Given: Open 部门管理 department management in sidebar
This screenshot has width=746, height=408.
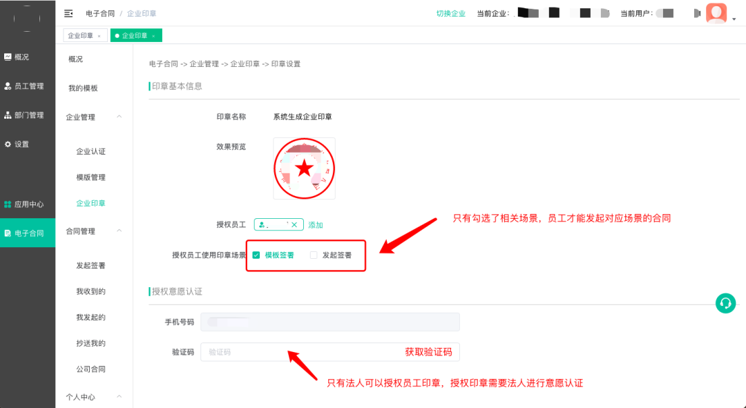Looking at the screenshot, I should click(x=9, y=115).
